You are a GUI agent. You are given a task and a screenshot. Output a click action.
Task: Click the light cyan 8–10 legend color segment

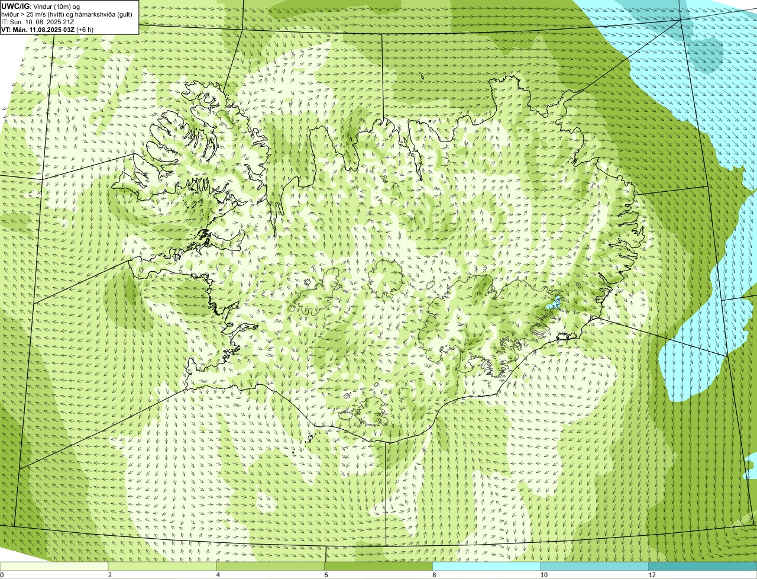tap(487, 567)
